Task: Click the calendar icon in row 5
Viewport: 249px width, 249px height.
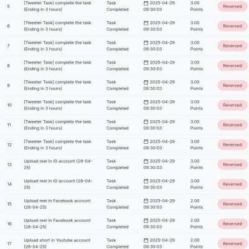Action: 146,3
